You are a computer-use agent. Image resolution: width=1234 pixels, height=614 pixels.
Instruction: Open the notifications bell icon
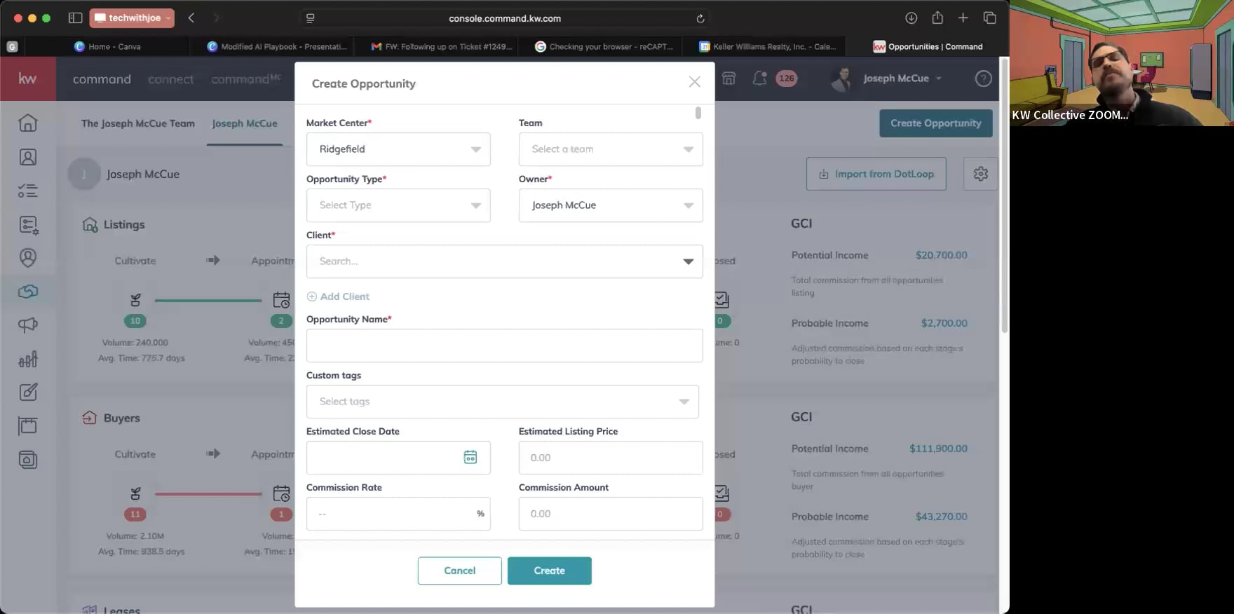tap(759, 79)
